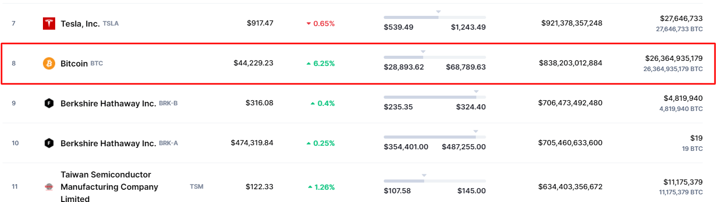Click the Berkshire Hathaway BRK-A hexagon icon
Viewport: 716px width, 202px height.
click(49, 143)
